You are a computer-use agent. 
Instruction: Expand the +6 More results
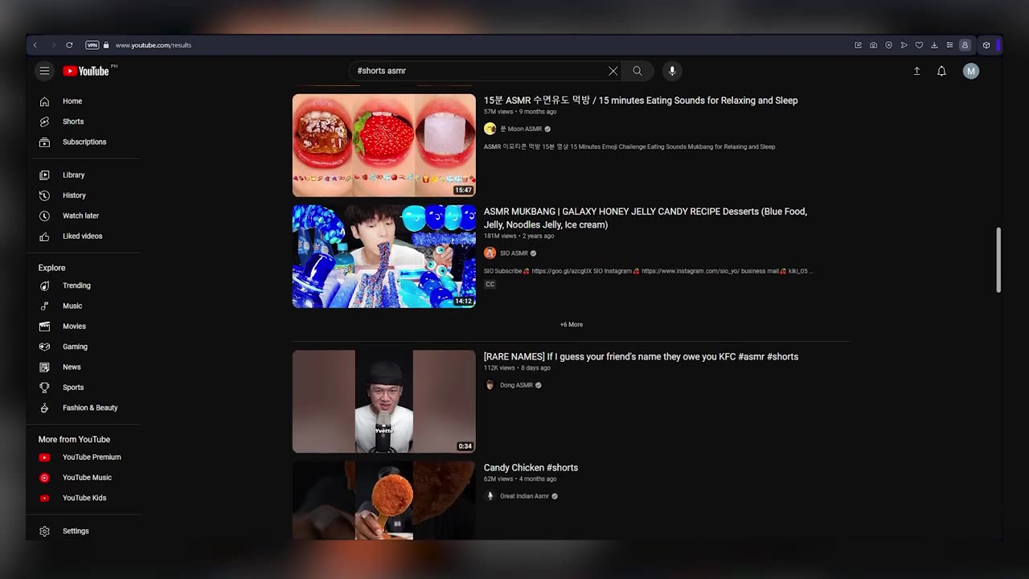tap(572, 325)
